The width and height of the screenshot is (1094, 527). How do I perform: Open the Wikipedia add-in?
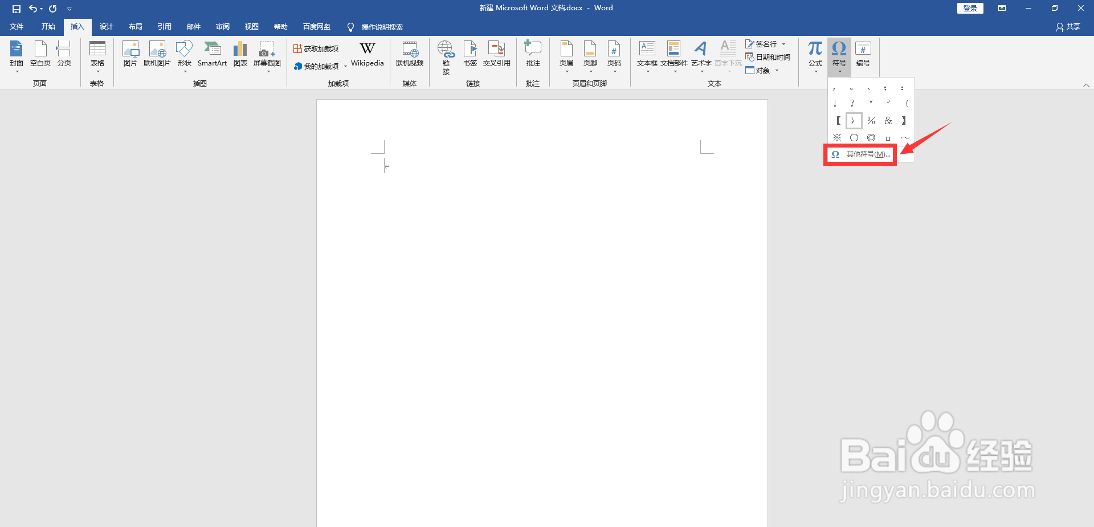(368, 55)
